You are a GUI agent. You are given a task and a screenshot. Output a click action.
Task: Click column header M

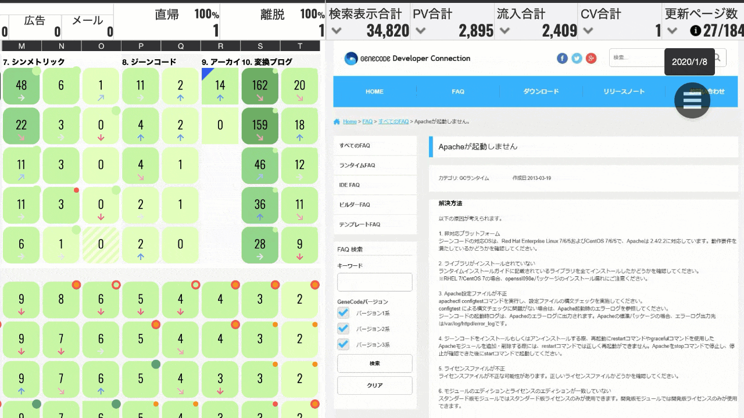(x=22, y=46)
